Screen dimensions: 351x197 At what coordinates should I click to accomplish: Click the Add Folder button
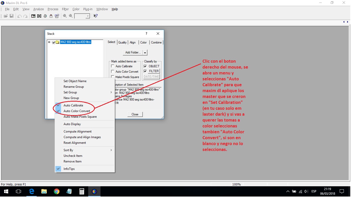(133, 52)
